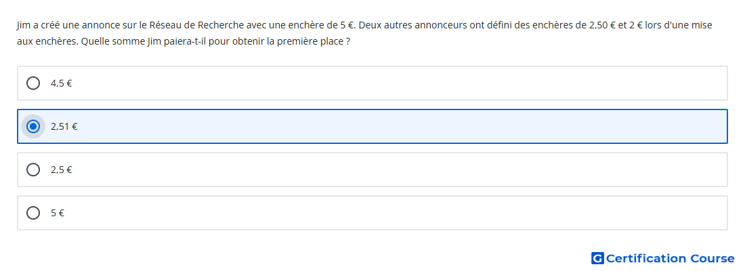Click the "4,5 €" answer label text
The image size is (745, 271).
pyautogui.click(x=61, y=83)
